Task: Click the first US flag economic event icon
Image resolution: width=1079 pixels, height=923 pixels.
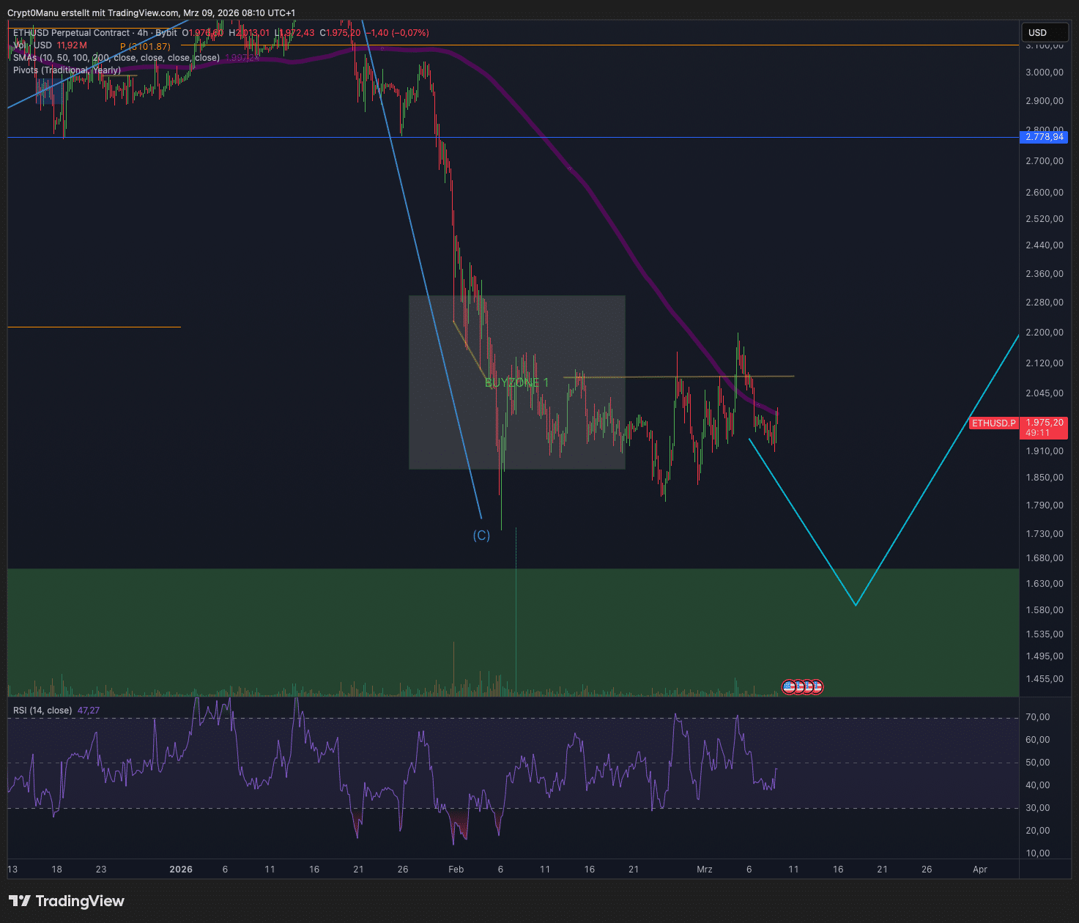Action: point(789,687)
